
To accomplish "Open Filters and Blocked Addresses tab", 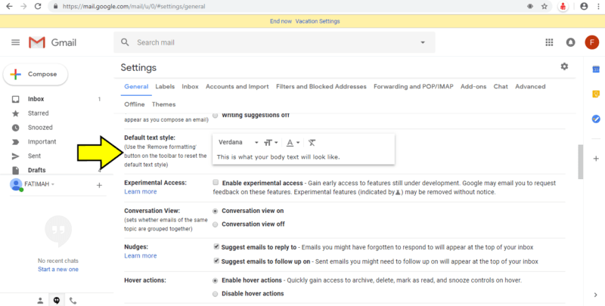I will (321, 86).
